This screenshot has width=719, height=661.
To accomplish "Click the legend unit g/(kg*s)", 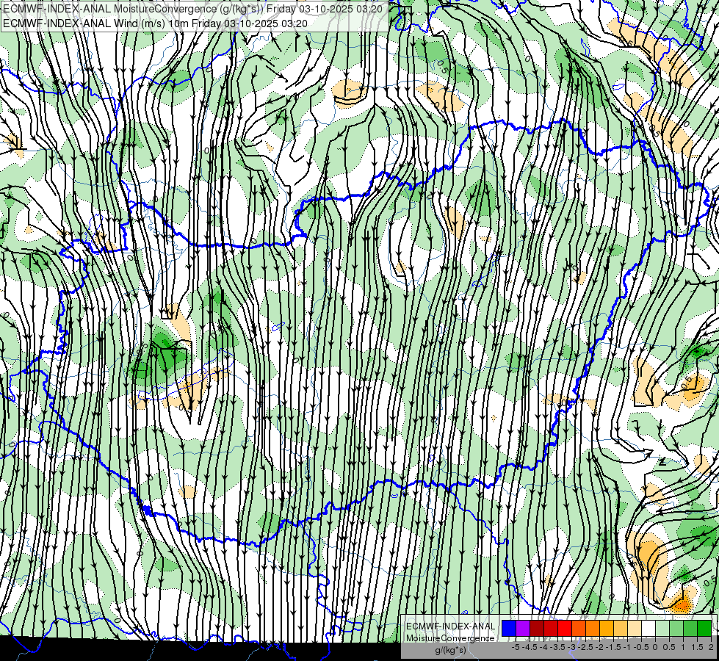I will (x=451, y=651).
